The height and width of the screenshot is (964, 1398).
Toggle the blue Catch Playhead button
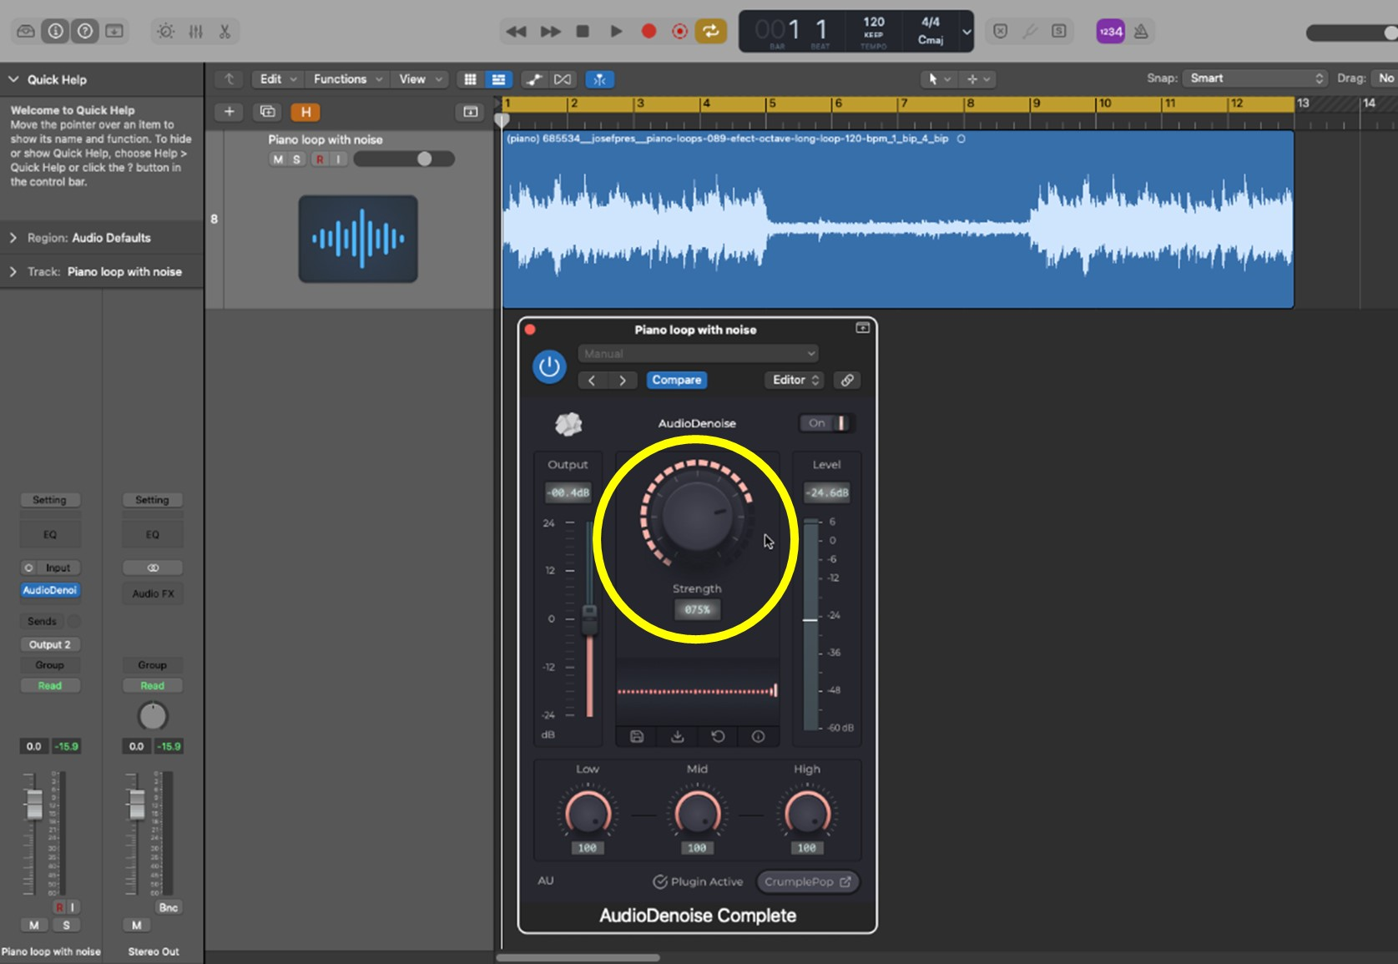599,79
